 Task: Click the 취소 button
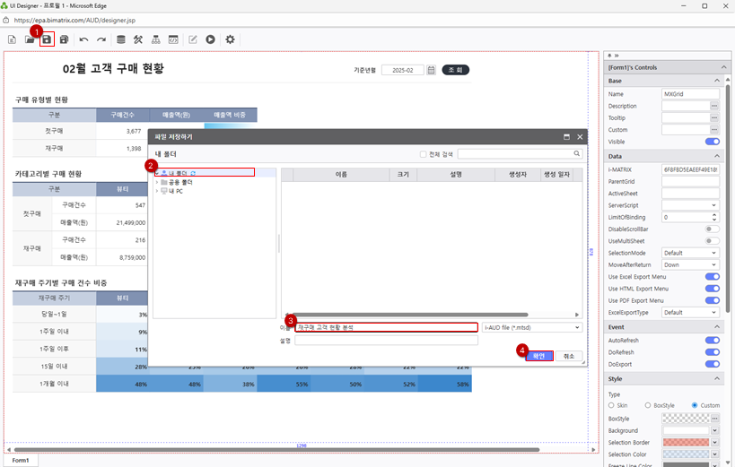point(568,356)
